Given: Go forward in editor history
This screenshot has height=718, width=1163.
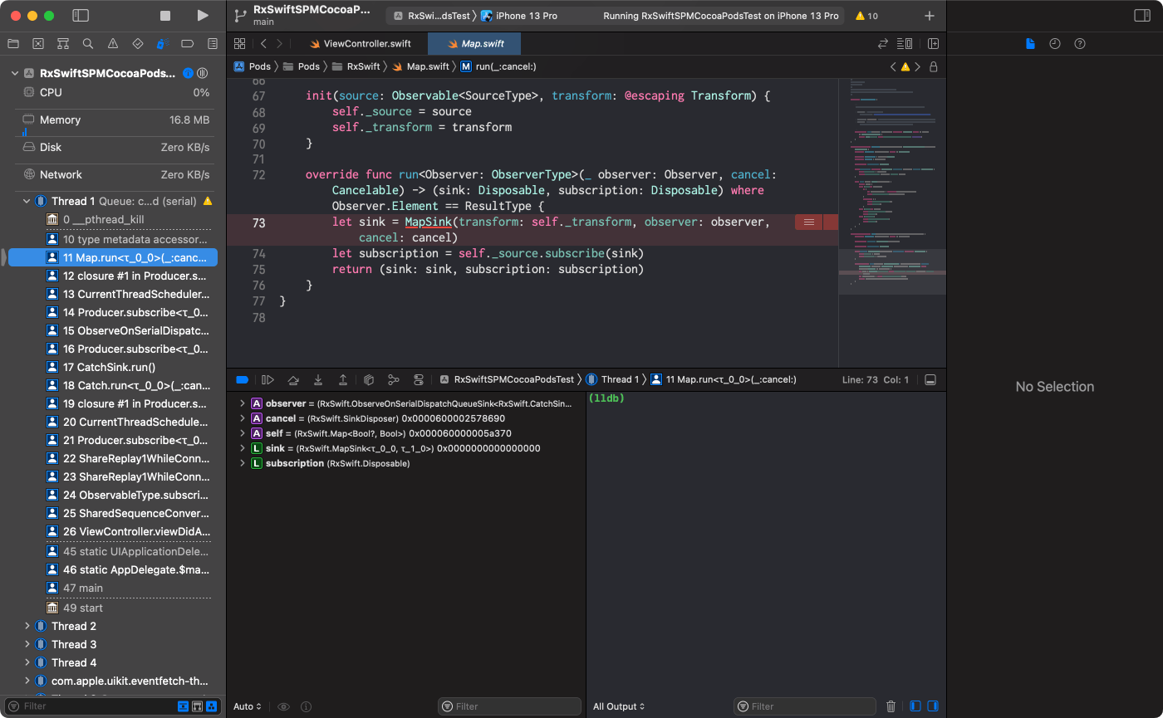Looking at the screenshot, I should tap(279, 44).
